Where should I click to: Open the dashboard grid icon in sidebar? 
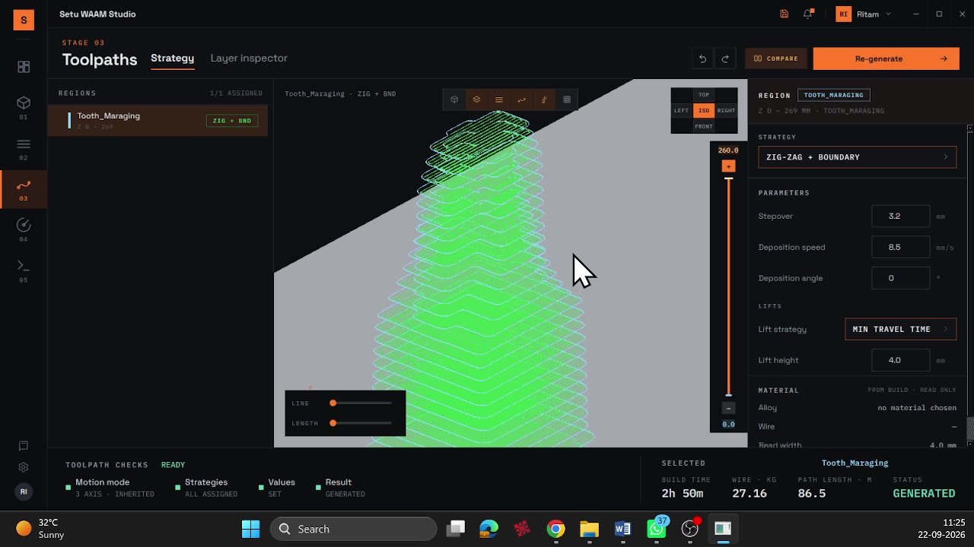pyautogui.click(x=24, y=67)
